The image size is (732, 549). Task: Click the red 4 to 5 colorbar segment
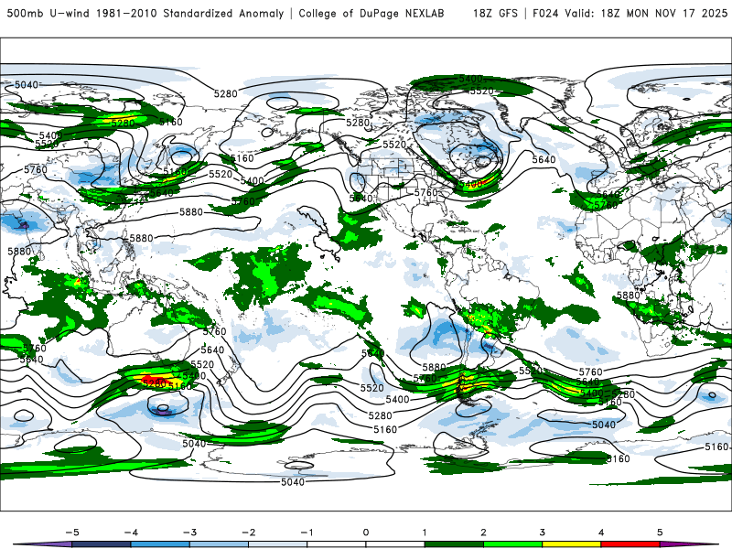coord(630,544)
